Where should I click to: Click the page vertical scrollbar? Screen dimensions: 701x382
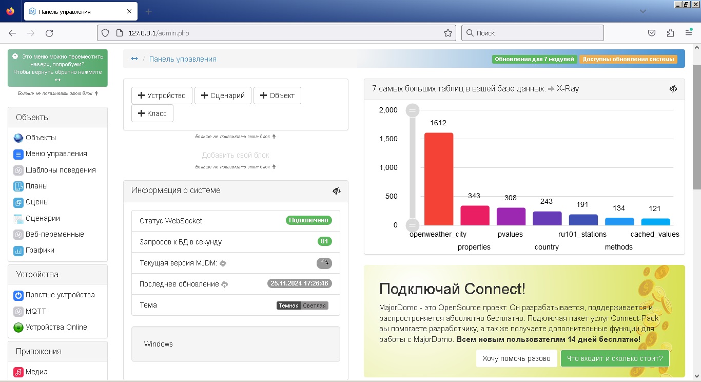[x=697, y=126]
